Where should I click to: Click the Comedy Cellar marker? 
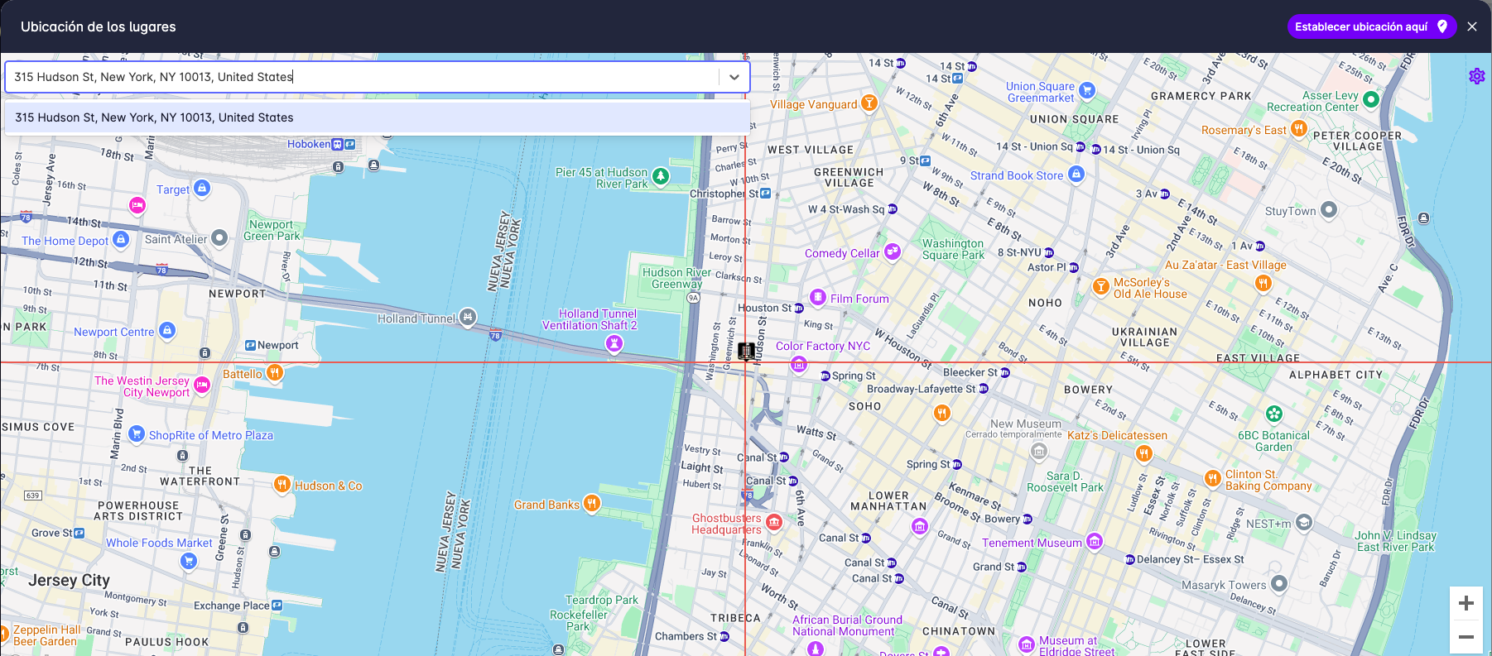892,251
